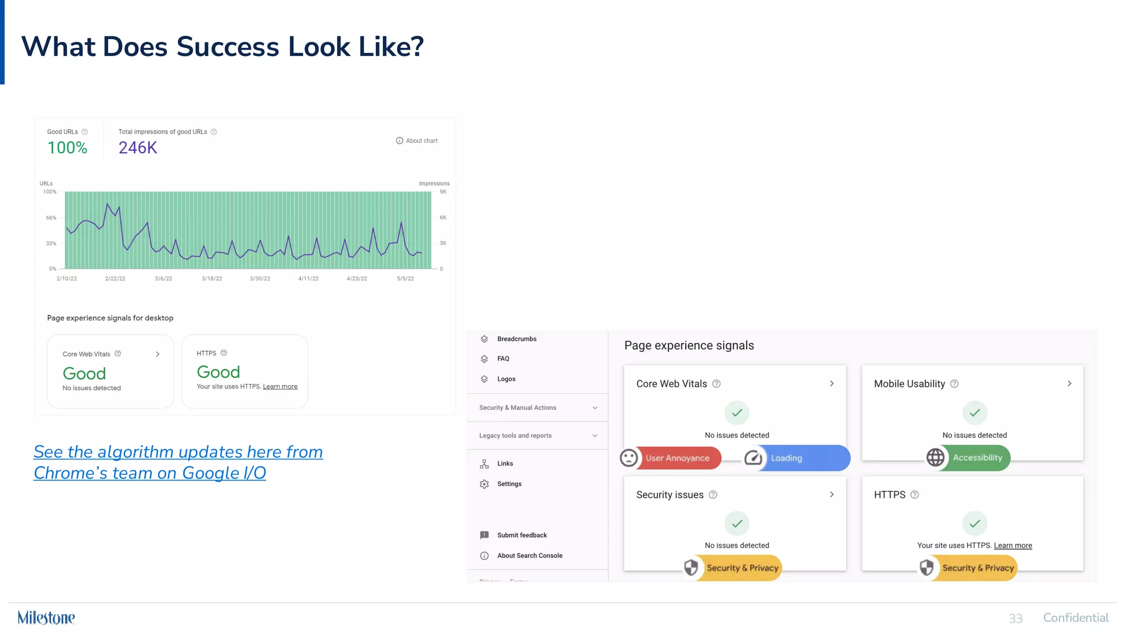Viewport: 1125px width, 633px height.
Task: Open About Search Console
Action: (530, 556)
